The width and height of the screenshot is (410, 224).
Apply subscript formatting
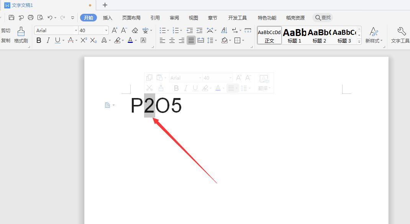[93, 40]
